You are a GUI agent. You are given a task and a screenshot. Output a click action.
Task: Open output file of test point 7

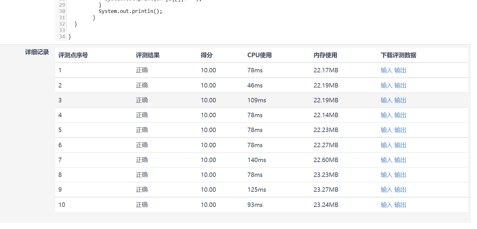400,160
